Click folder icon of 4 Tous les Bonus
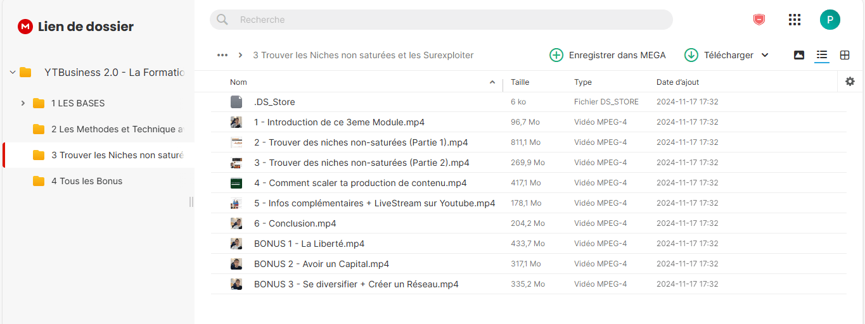 coord(39,181)
